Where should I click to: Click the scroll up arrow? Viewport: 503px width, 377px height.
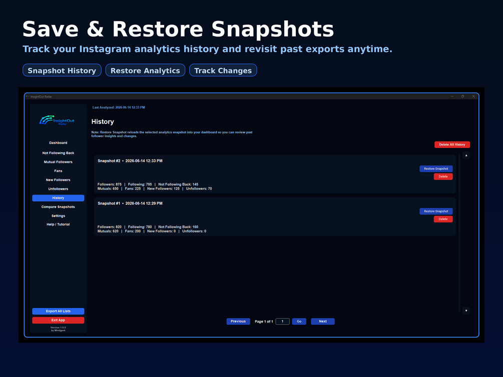pos(466,155)
